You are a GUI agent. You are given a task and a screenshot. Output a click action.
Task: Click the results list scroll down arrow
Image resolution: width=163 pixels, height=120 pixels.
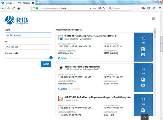tap(154, 115)
